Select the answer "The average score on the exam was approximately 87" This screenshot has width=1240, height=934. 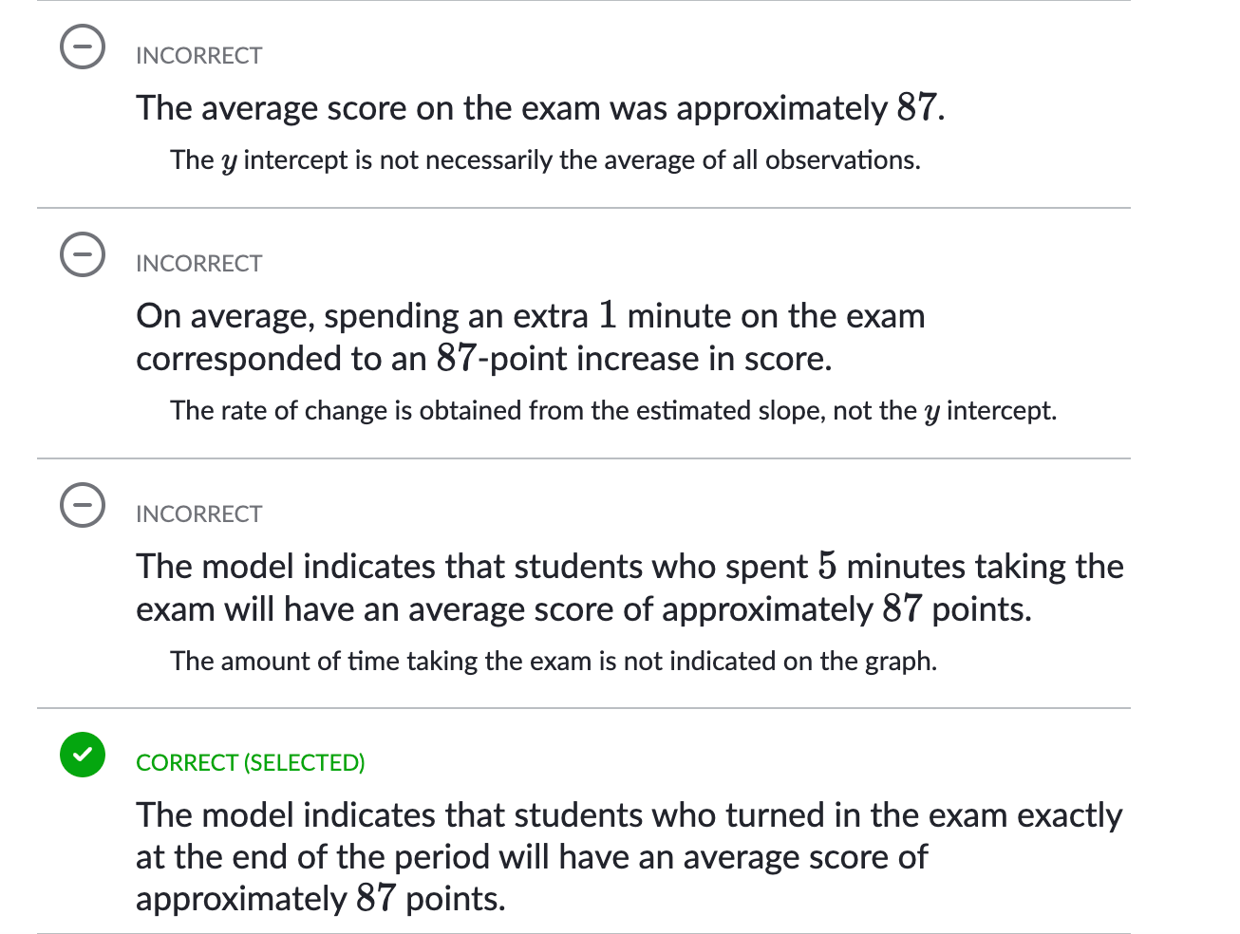[x=539, y=108]
